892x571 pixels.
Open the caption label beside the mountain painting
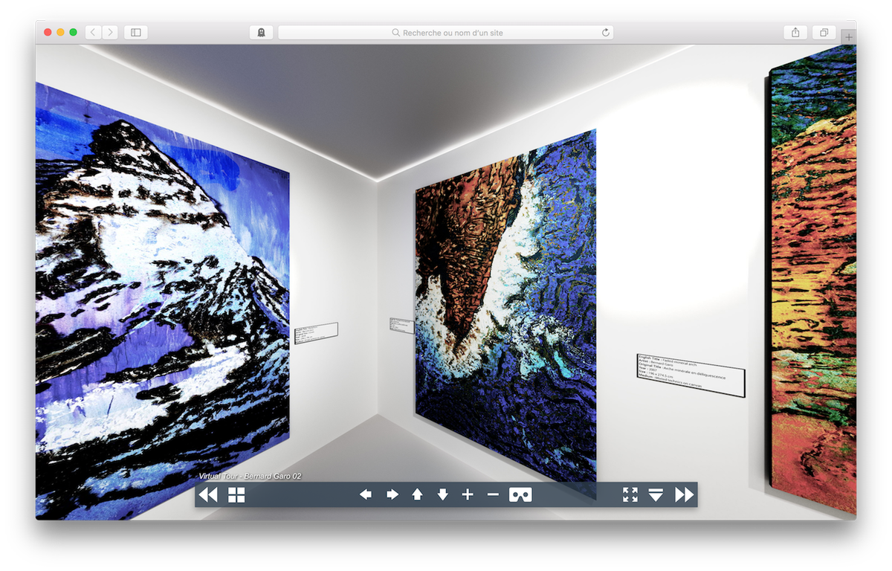[316, 332]
